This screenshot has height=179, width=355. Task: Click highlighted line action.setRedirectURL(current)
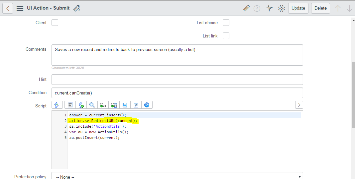[x=103, y=121]
